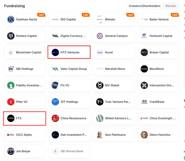185x161 pixels.
Task: Switch to the Rounds tab
Action: pyautogui.click(x=171, y=6)
